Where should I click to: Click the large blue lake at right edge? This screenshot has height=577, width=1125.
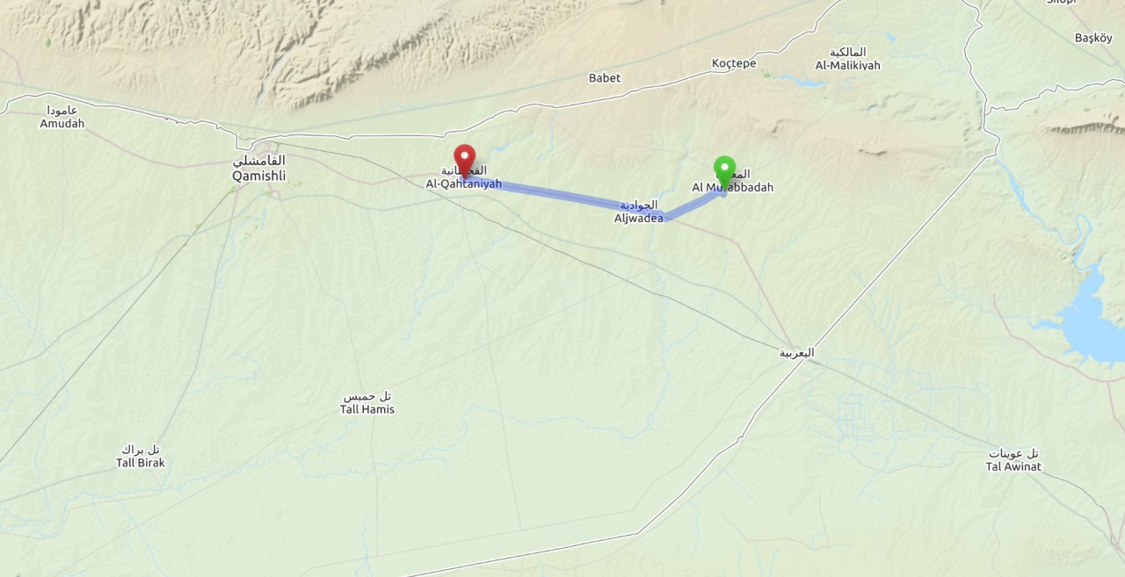coord(1088,321)
